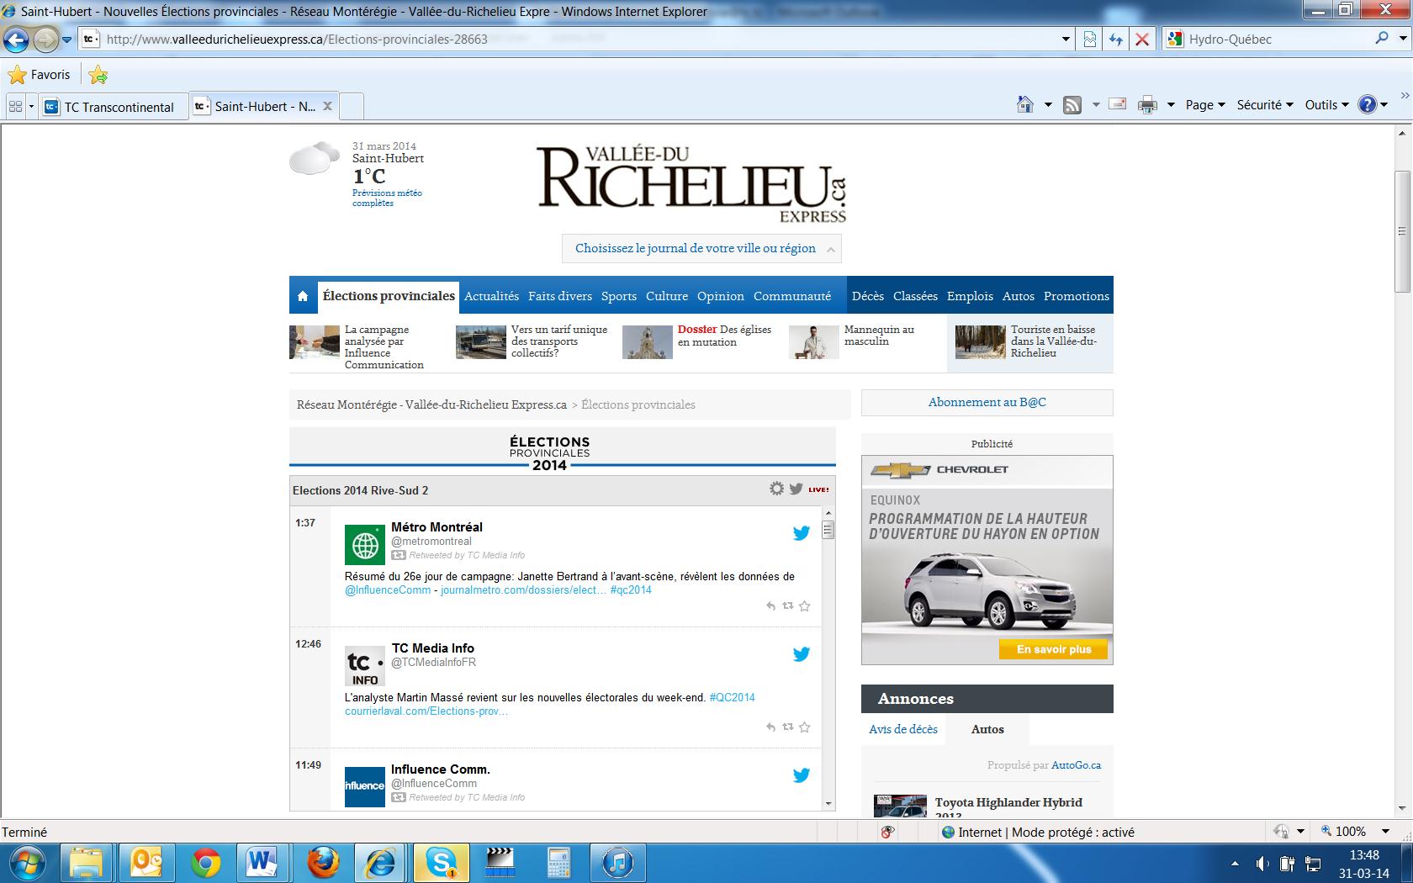Image resolution: width=1413 pixels, height=883 pixels.
Task: Click the site home icon in navigation bar
Action: [303, 296]
